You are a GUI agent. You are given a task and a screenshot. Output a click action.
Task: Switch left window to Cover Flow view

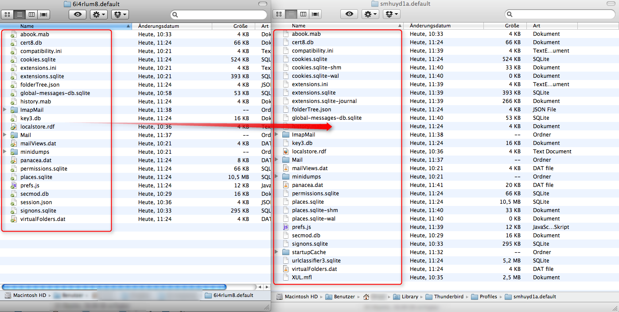(x=43, y=15)
